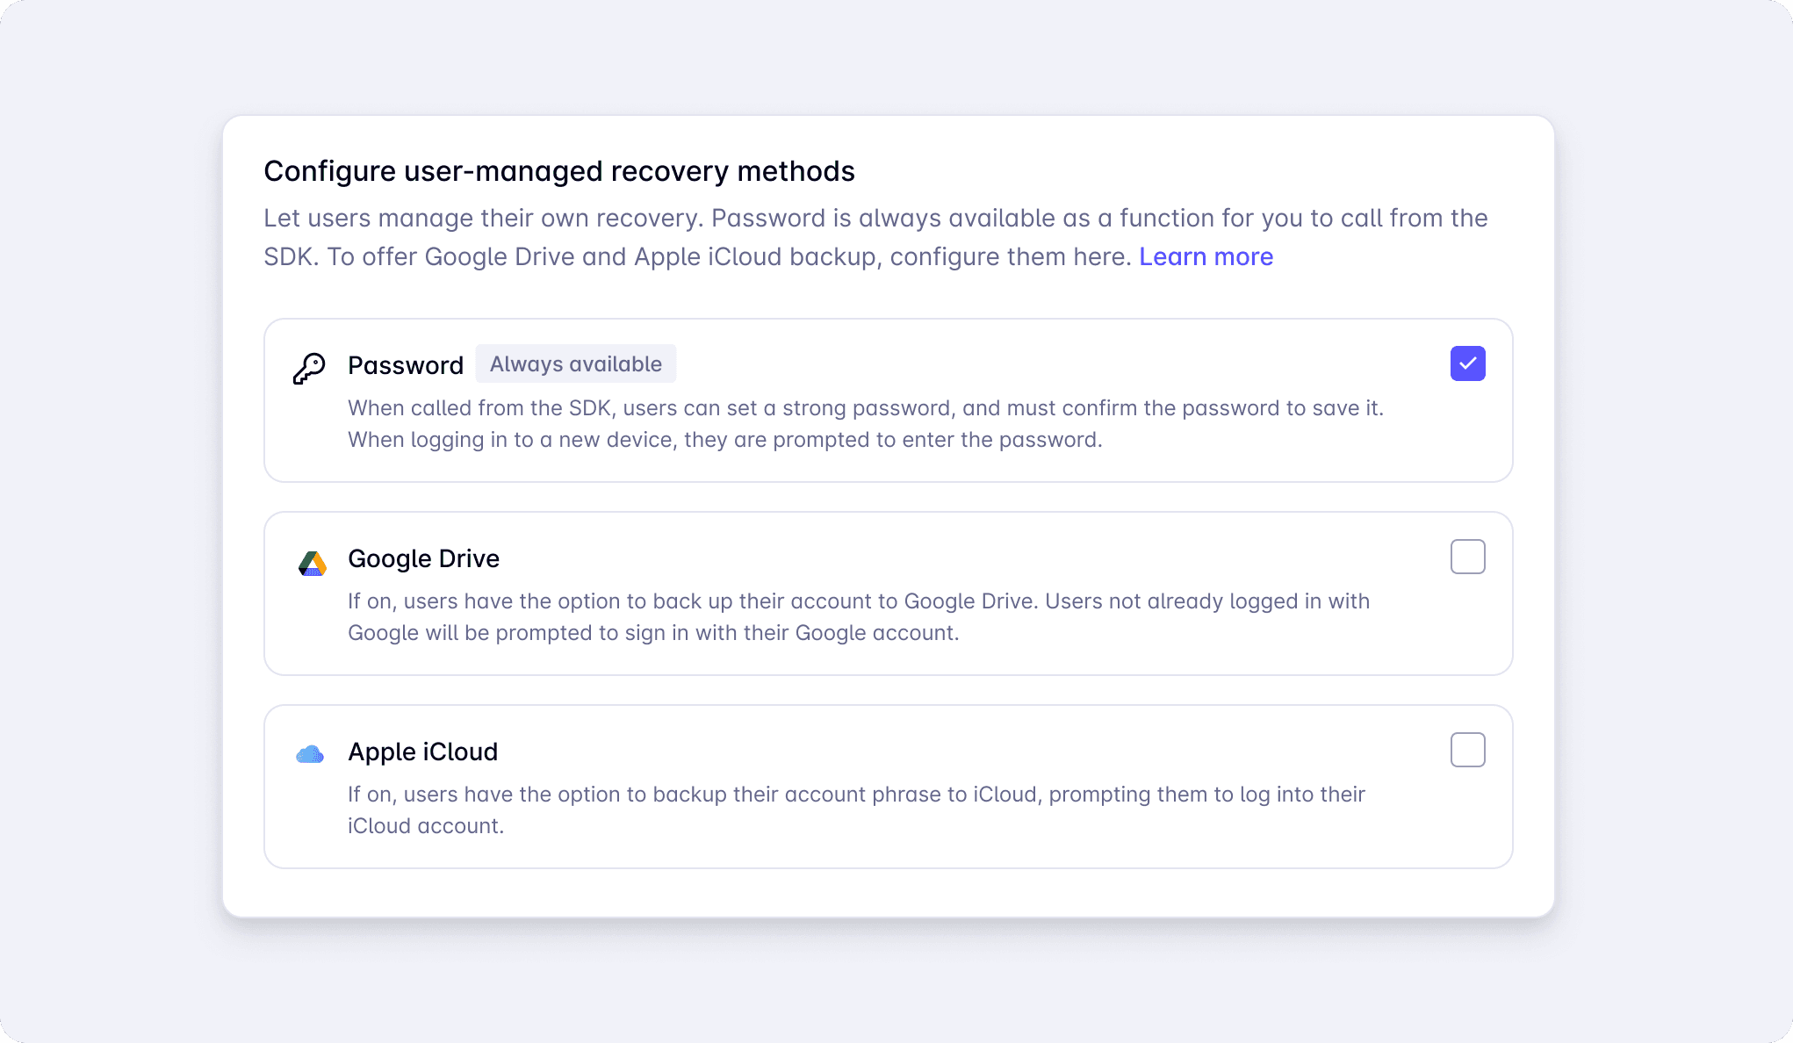The width and height of the screenshot is (1793, 1043).
Task: Click the sentence starting If on, users have the option to back up
Action: [x=858, y=601]
